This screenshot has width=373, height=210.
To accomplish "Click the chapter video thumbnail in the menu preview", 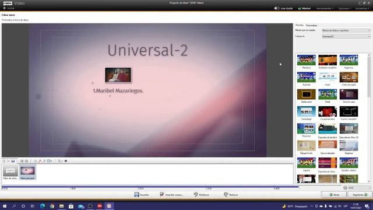I will (118, 75).
